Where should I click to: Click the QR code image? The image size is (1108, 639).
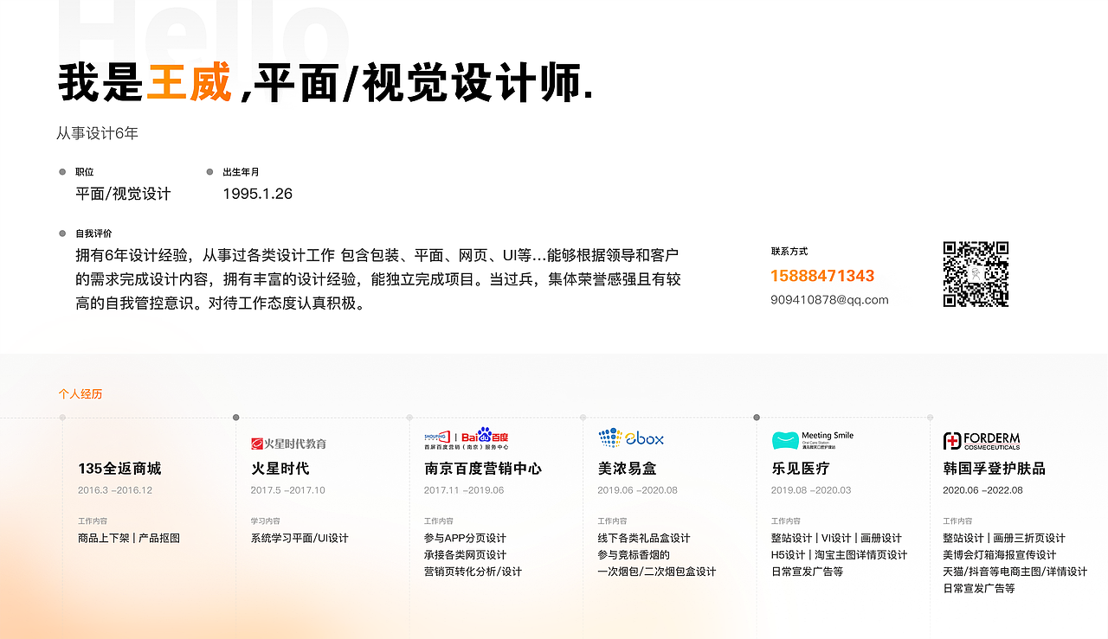(x=976, y=274)
